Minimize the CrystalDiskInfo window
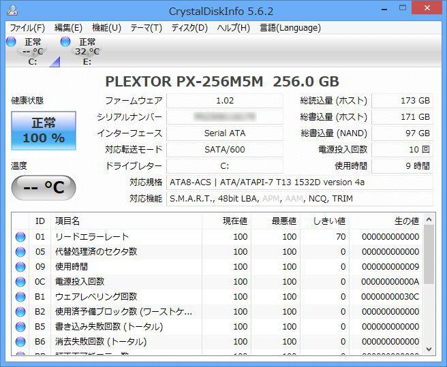This screenshot has width=447, height=367. [x=384, y=9]
